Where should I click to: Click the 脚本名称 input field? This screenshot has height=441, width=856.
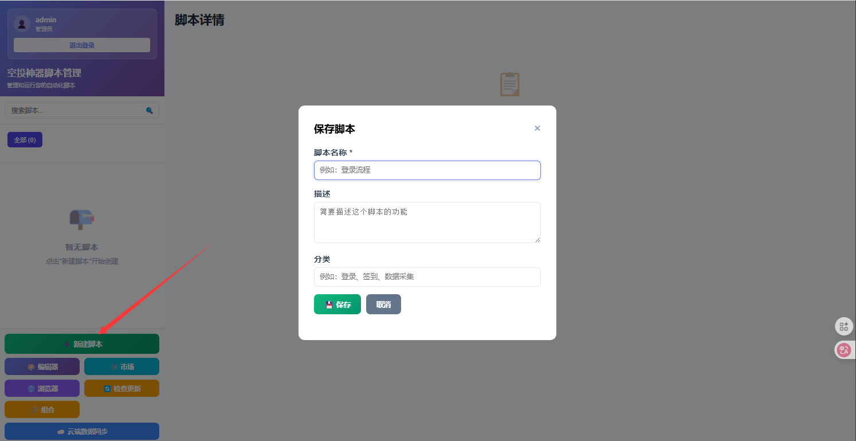427,170
